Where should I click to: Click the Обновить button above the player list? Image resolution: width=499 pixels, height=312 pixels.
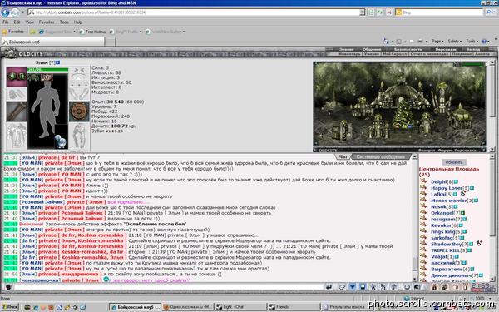pyautogui.click(x=454, y=162)
